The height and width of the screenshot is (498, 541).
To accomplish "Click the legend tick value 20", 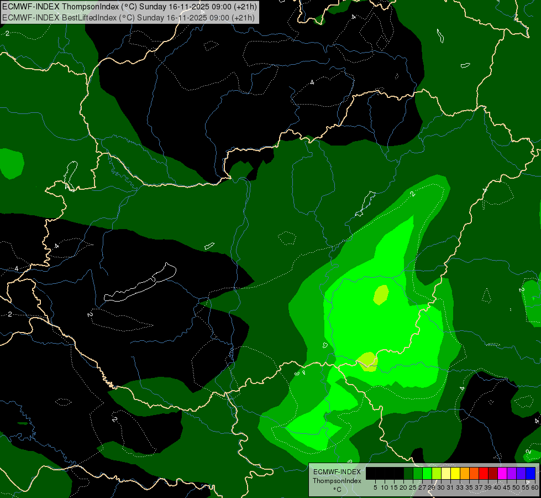I will coord(403,487).
